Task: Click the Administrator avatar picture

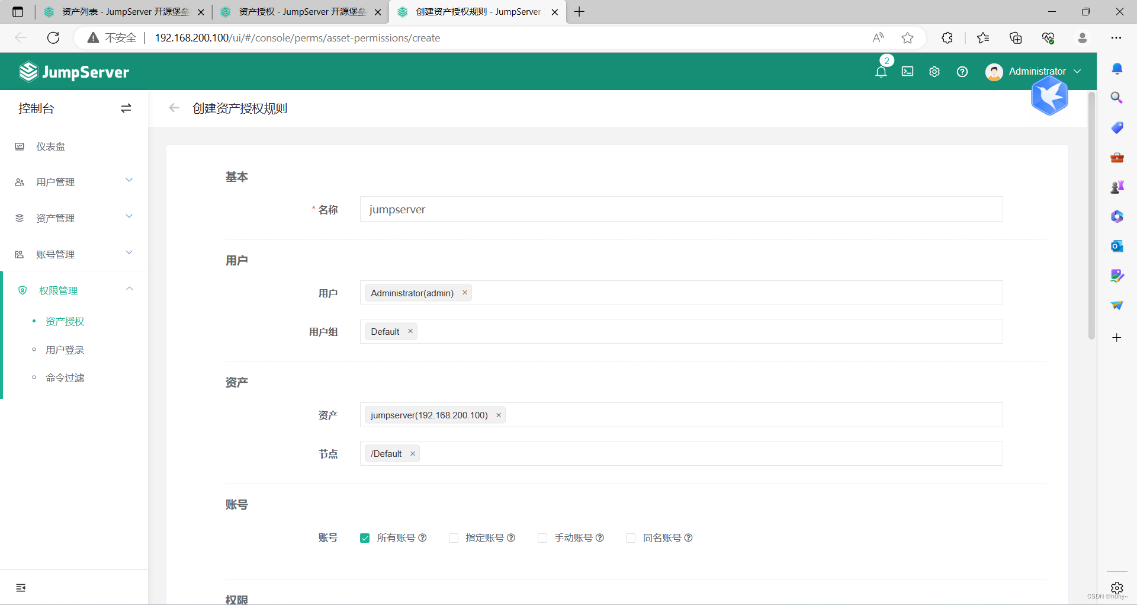Action: 994,72
